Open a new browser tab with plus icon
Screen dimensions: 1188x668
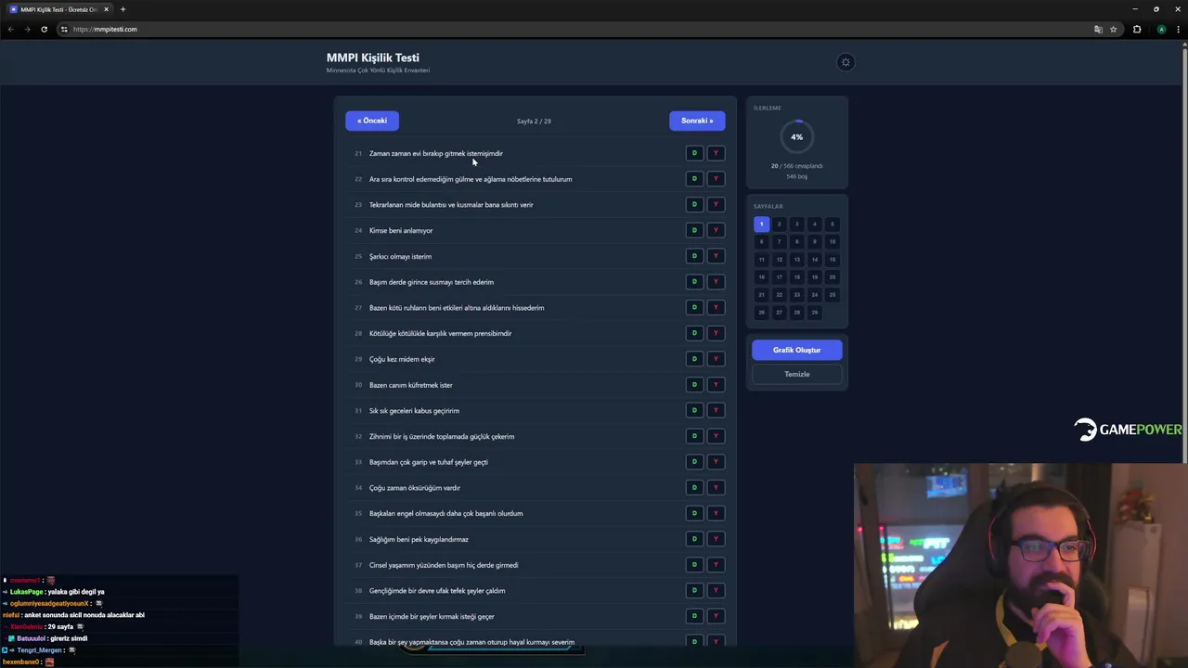click(x=123, y=9)
